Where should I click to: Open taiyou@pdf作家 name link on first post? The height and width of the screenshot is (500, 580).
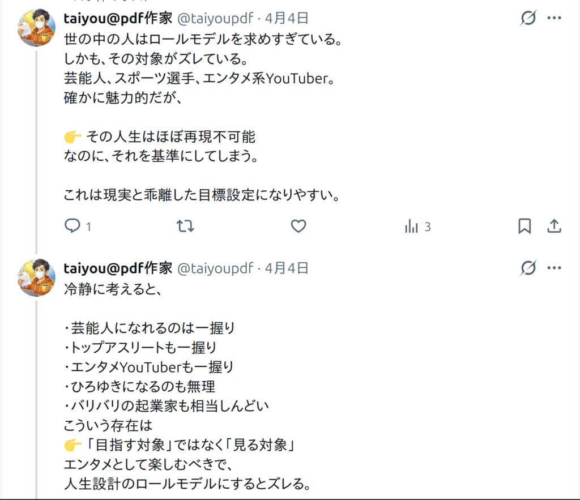click(x=118, y=19)
